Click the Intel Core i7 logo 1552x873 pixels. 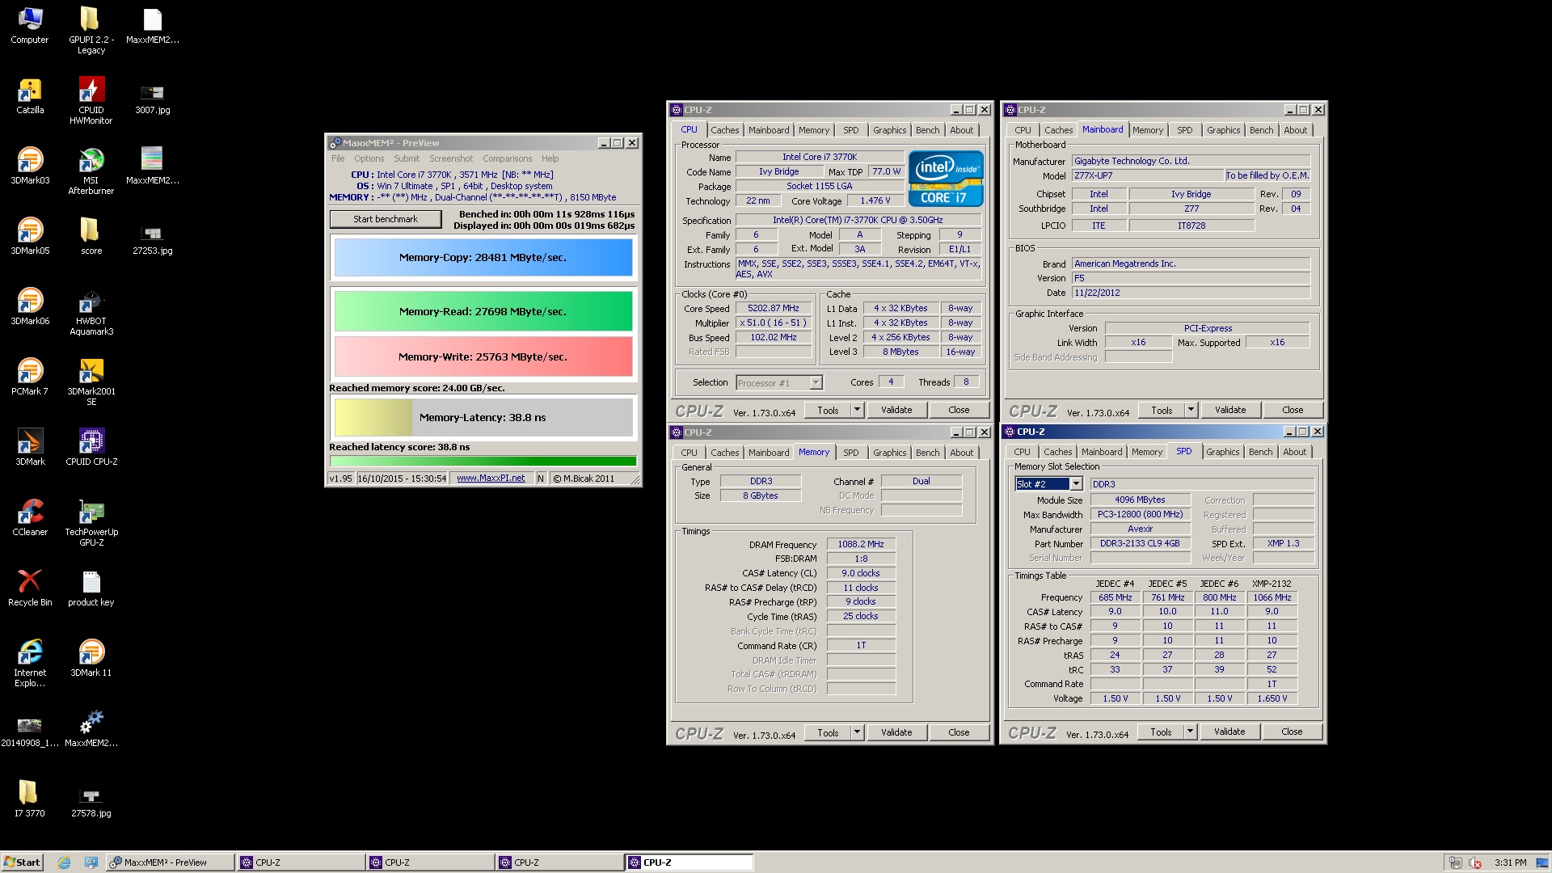tap(946, 179)
